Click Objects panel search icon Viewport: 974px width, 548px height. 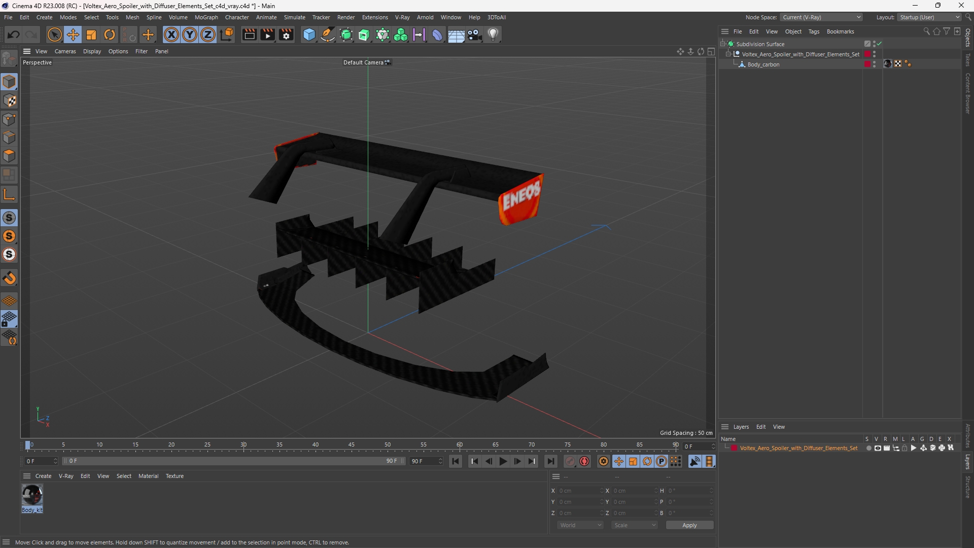click(926, 31)
